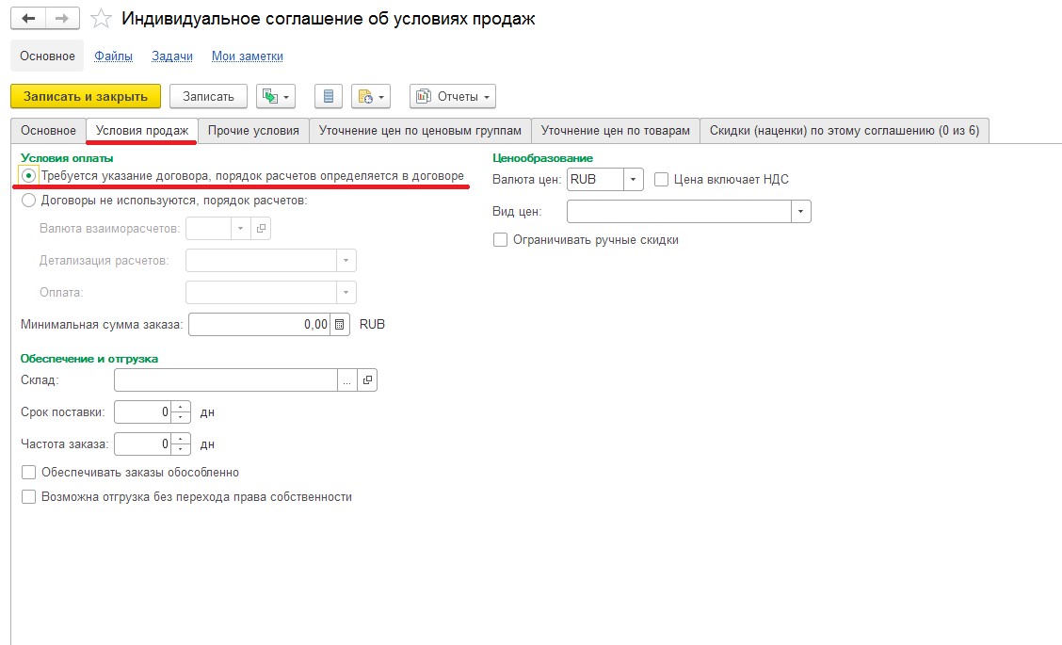Open the Уточнение цен по товарам tab
This screenshot has height=645, width=1062.
click(616, 131)
